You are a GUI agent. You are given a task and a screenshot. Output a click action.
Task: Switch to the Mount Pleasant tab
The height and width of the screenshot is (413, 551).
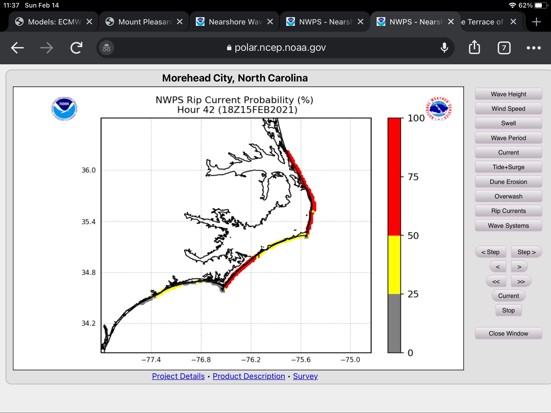tap(140, 22)
